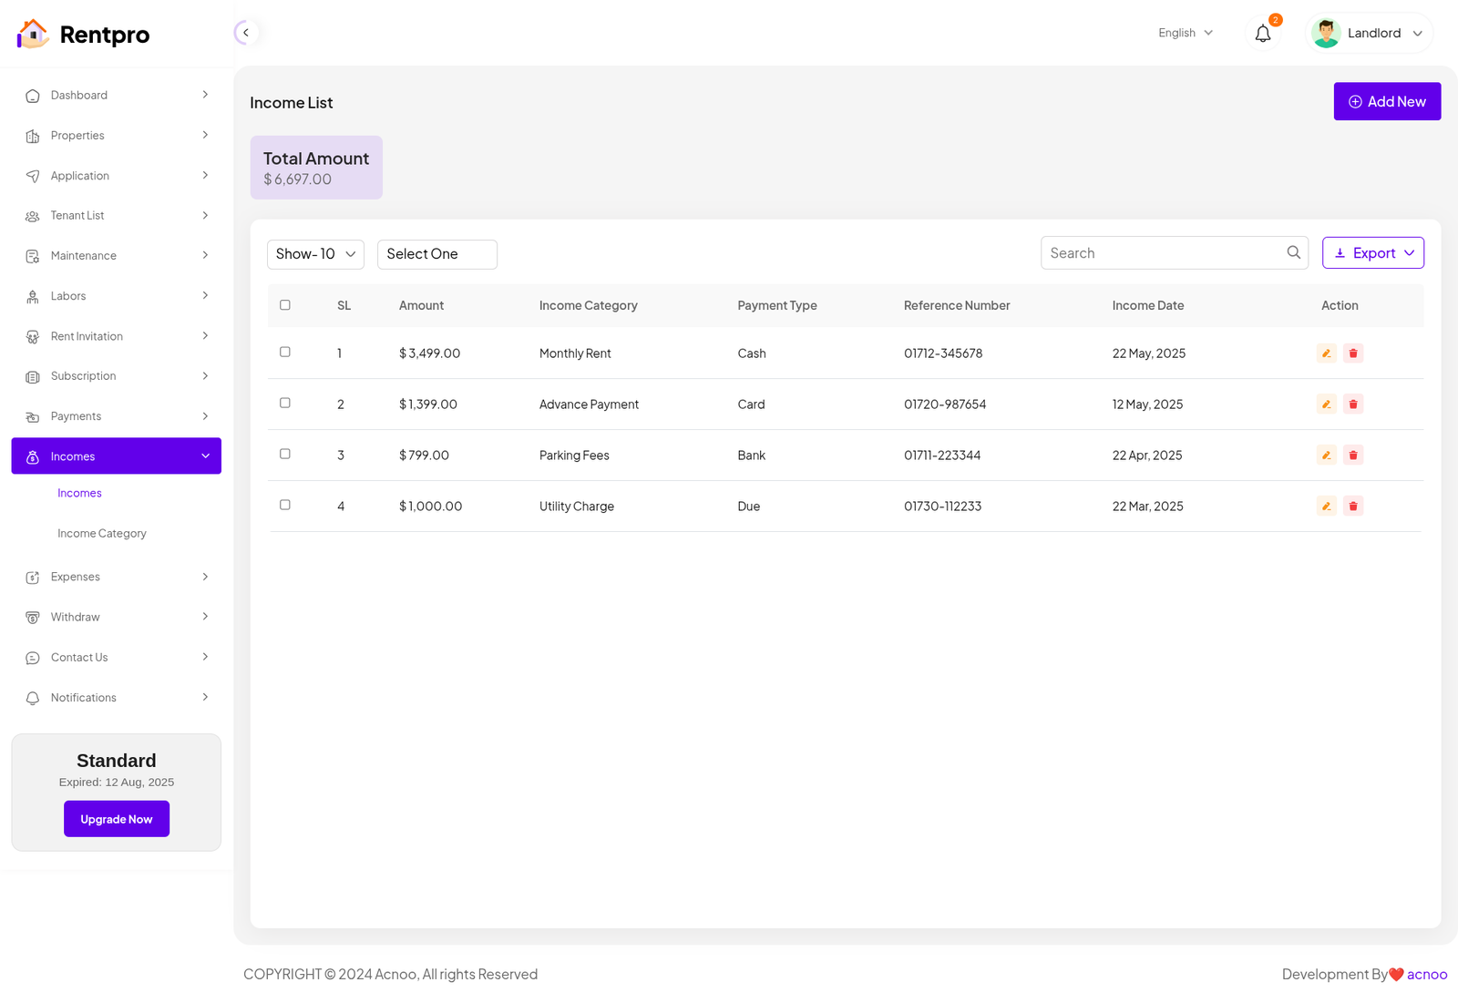Click the Add New button
This screenshot has width=1458, height=1003.
click(1387, 102)
